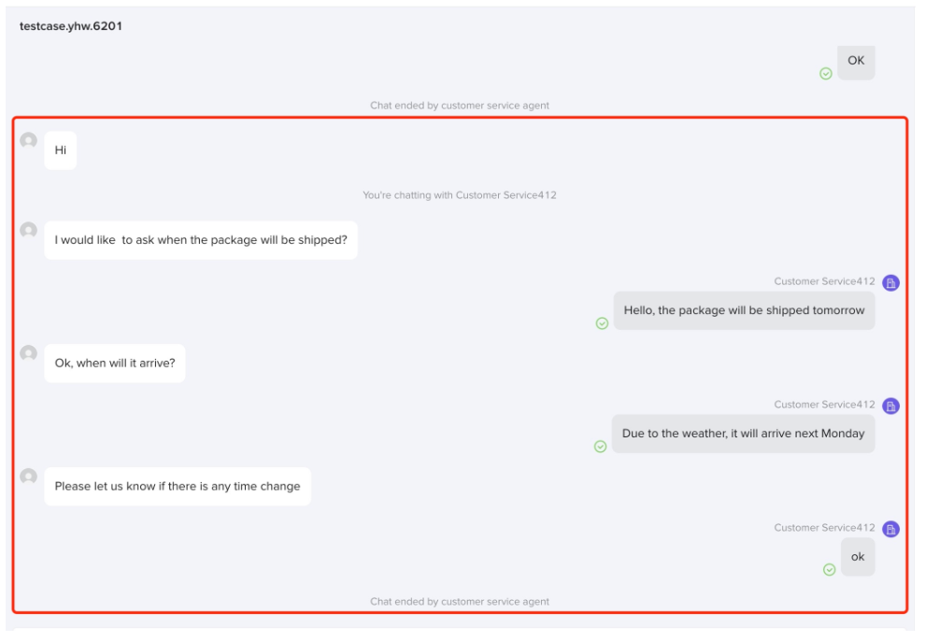The height and width of the screenshot is (642, 925).
Task: Click the "testcase.yhw.6201" chat title
Action: click(x=71, y=26)
